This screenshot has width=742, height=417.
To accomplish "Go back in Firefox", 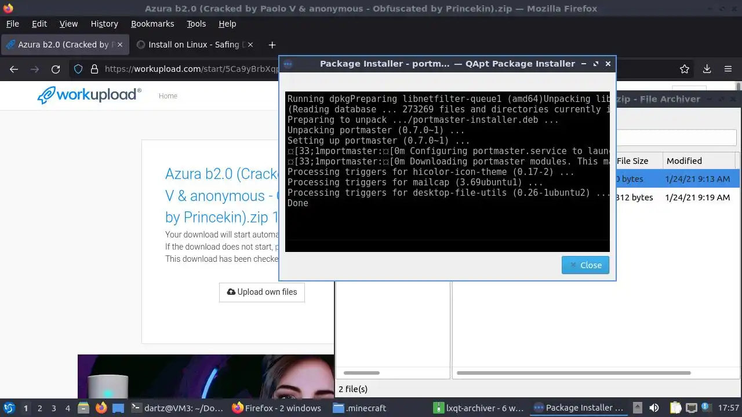I will pyautogui.click(x=14, y=69).
